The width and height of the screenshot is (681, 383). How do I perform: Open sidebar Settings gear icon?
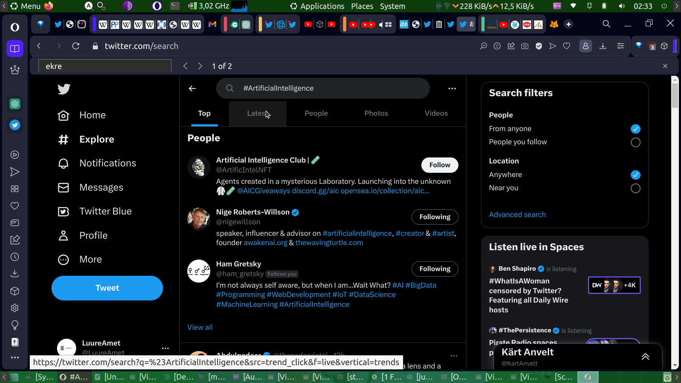tap(15, 308)
